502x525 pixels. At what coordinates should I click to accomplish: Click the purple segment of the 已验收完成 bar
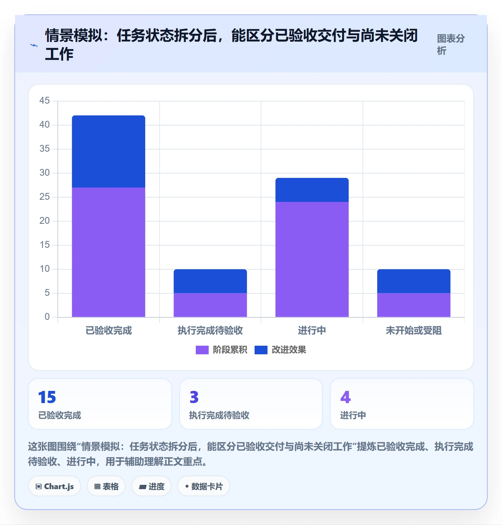tap(109, 252)
